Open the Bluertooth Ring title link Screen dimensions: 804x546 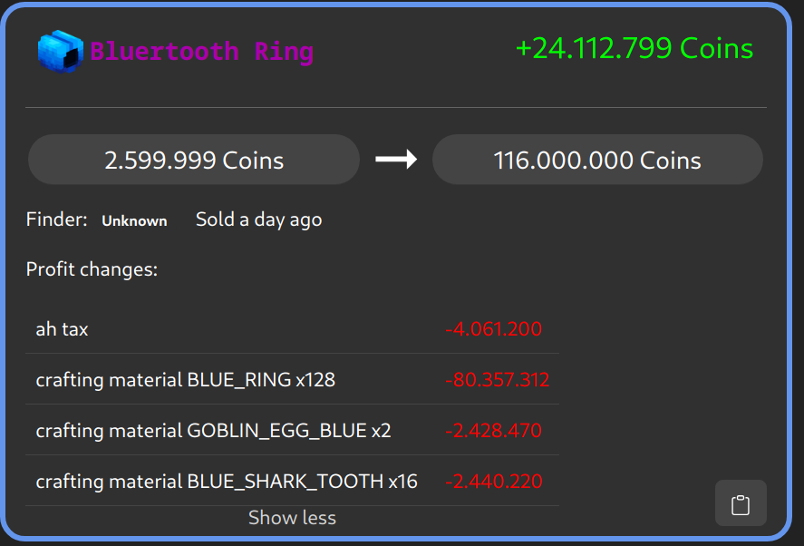pos(201,51)
